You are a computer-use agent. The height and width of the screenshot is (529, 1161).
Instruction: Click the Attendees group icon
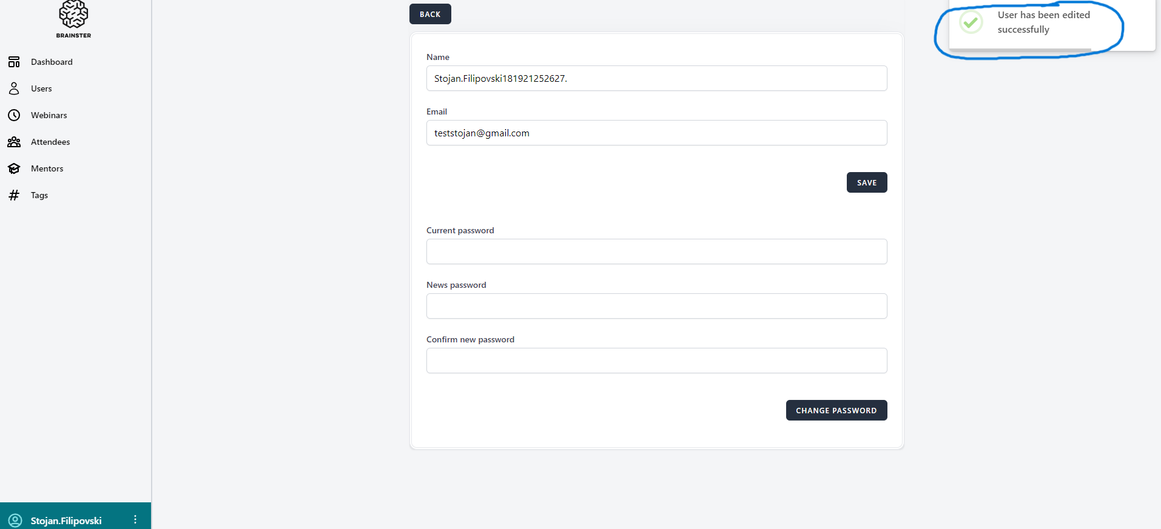pos(14,142)
